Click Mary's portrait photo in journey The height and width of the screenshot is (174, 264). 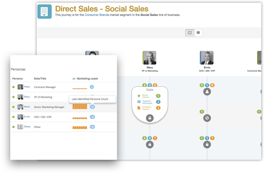point(149,58)
